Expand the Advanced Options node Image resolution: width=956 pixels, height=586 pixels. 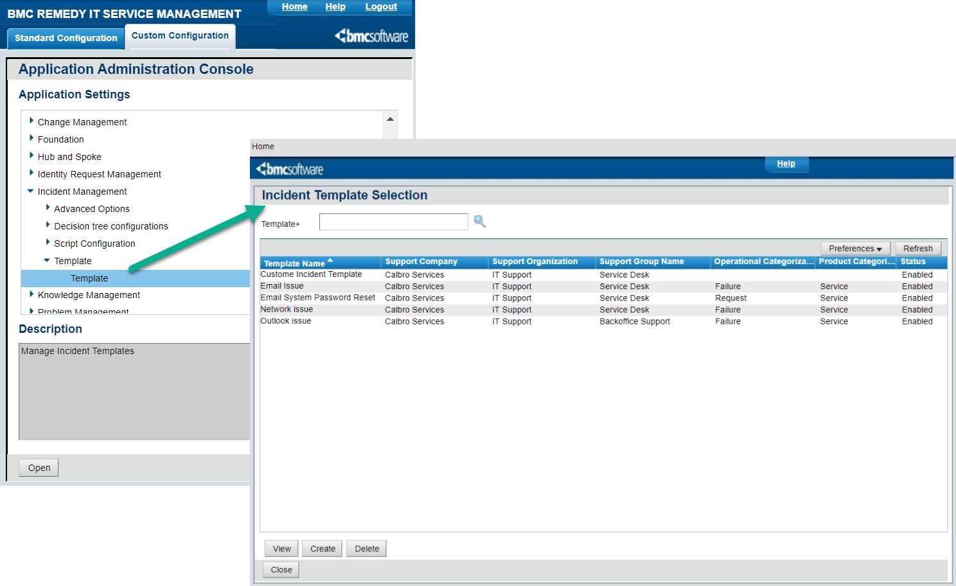(x=48, y=208)
